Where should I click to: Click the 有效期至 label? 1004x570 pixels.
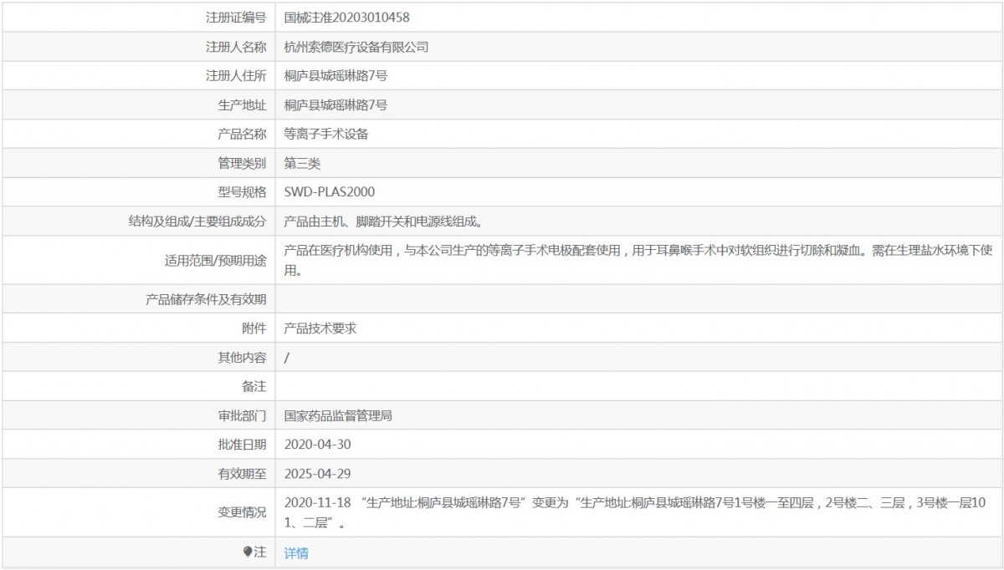(x=242, y=474)
